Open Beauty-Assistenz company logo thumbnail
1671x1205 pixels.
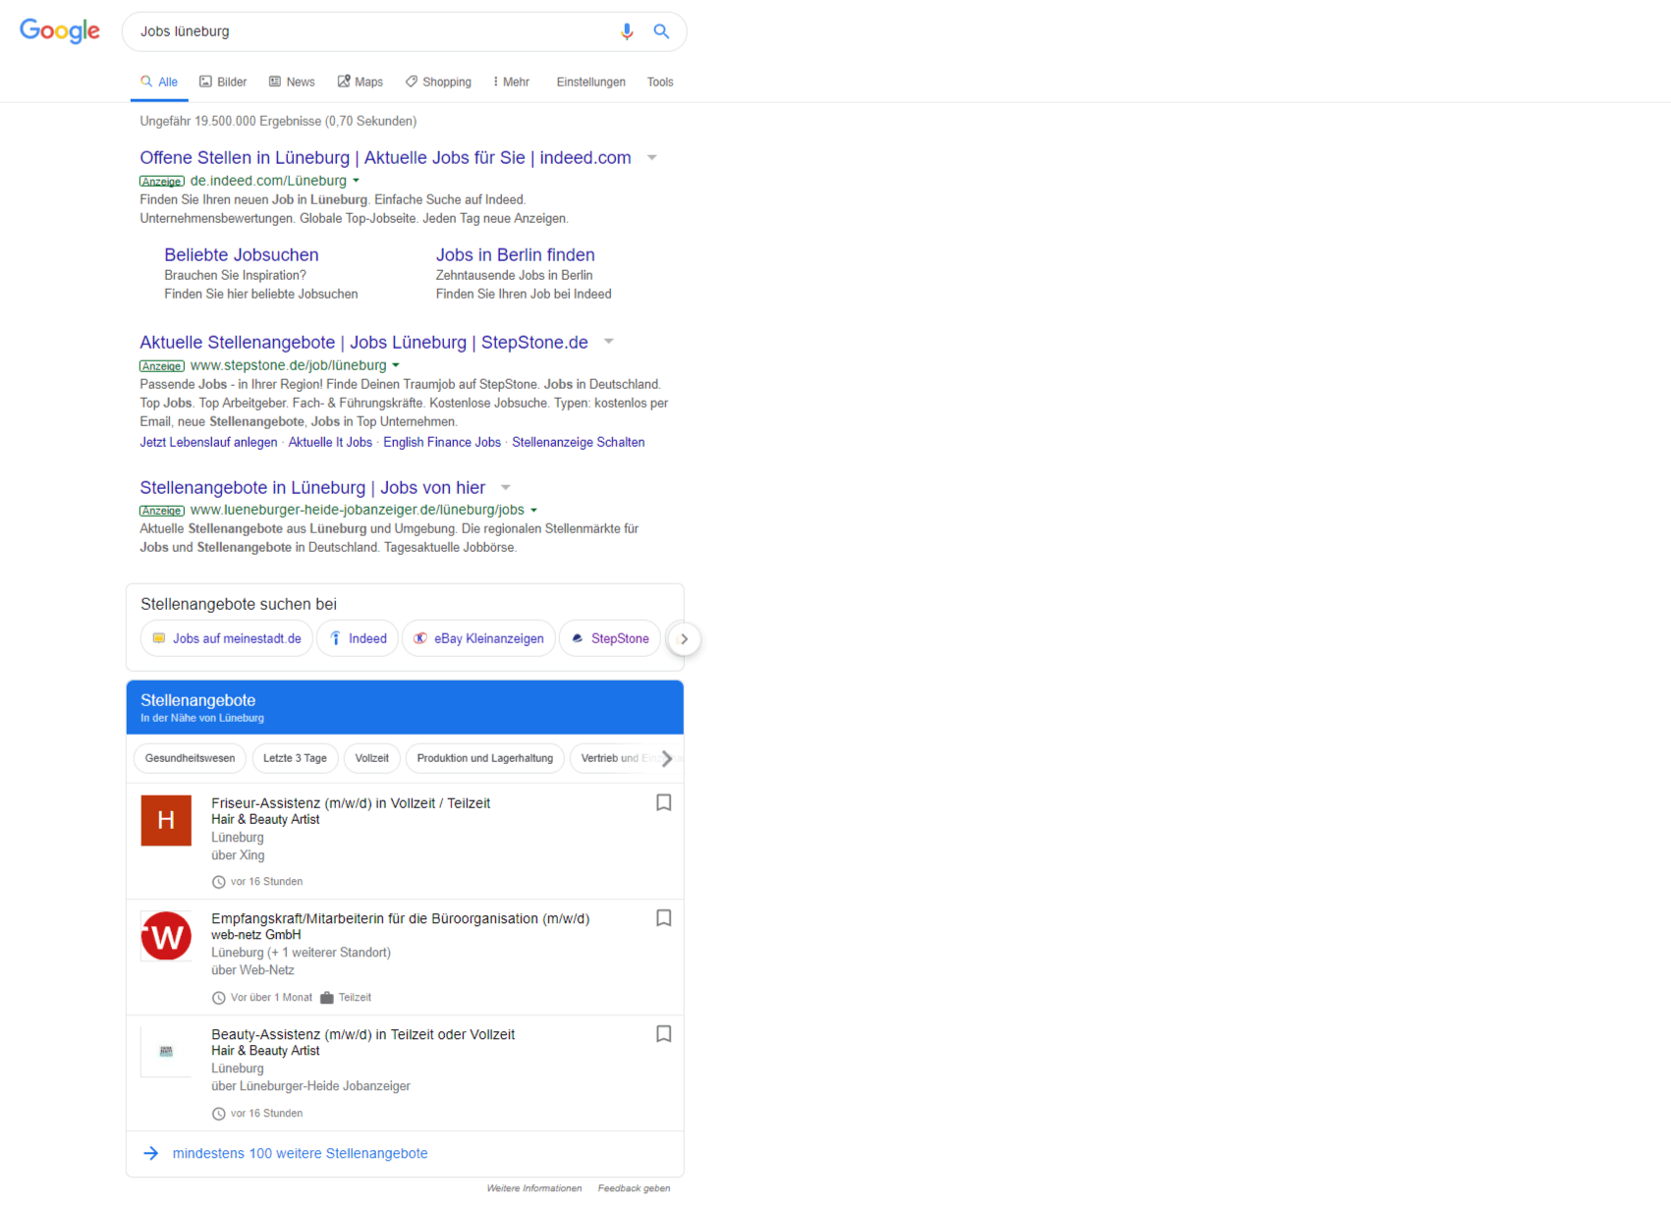click(166, 1052)
